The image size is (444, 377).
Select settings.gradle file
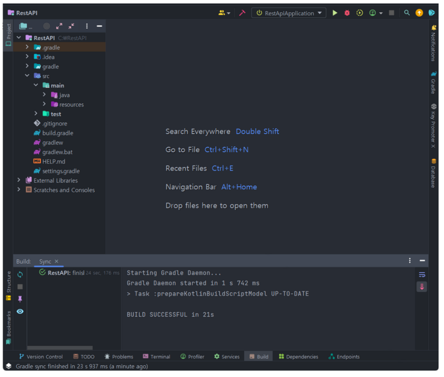coord(61,171)
